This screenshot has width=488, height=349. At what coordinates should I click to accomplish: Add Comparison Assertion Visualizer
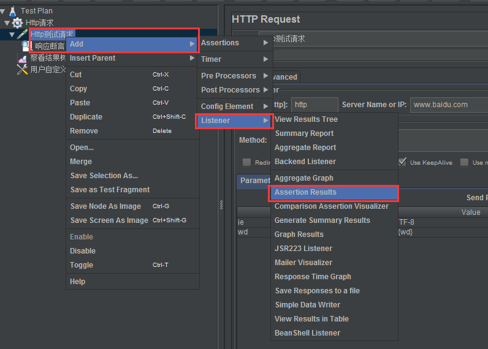[334, 206]
